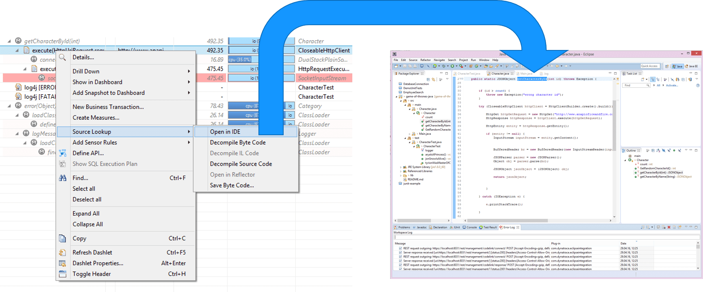703x292 pixels.
Task: Expand Show in Dashboard submenu arrow
Action: pyautogui.click(x=189, y=82)
